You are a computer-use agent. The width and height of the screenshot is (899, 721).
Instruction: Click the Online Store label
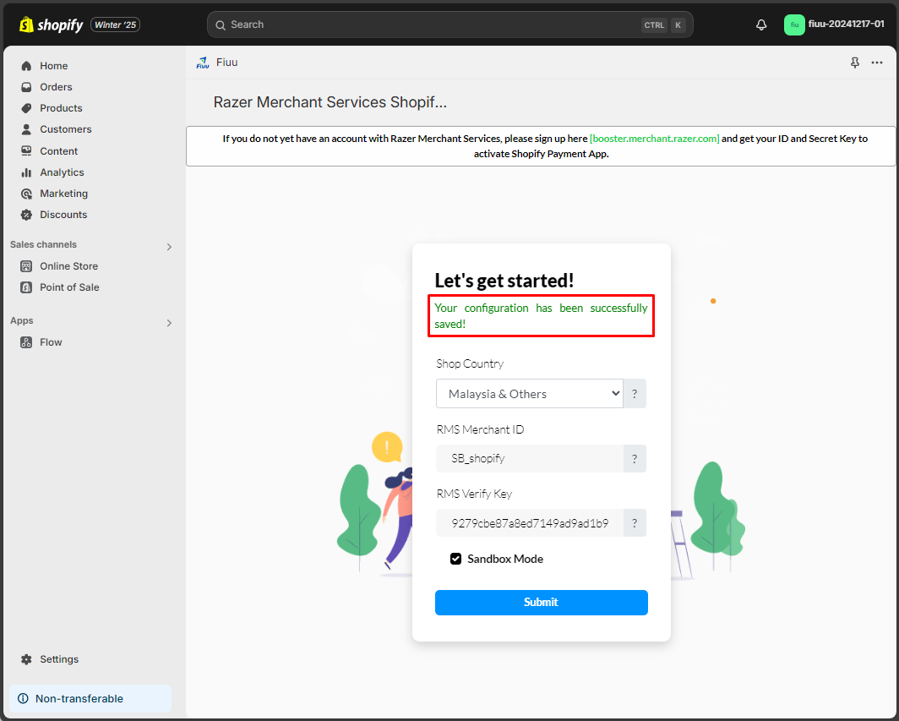click(x=68, y=266)
